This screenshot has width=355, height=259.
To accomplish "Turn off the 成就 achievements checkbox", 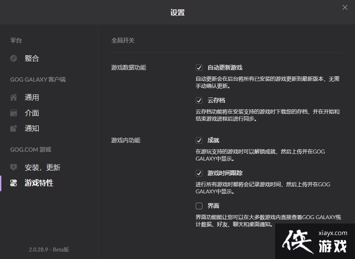I will point(199,141).
